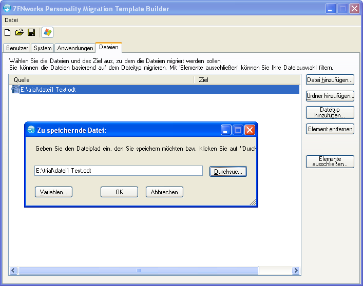363x286 pixels.
Task: Click the dialog resize grip corner
Action: tap(253, 202)
